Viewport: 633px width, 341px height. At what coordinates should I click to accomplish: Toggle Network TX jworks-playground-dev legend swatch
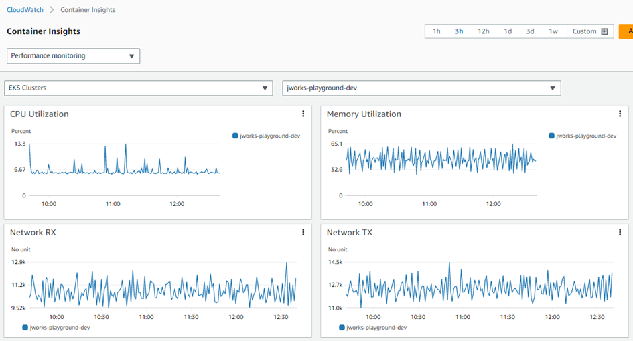(342, 328)
